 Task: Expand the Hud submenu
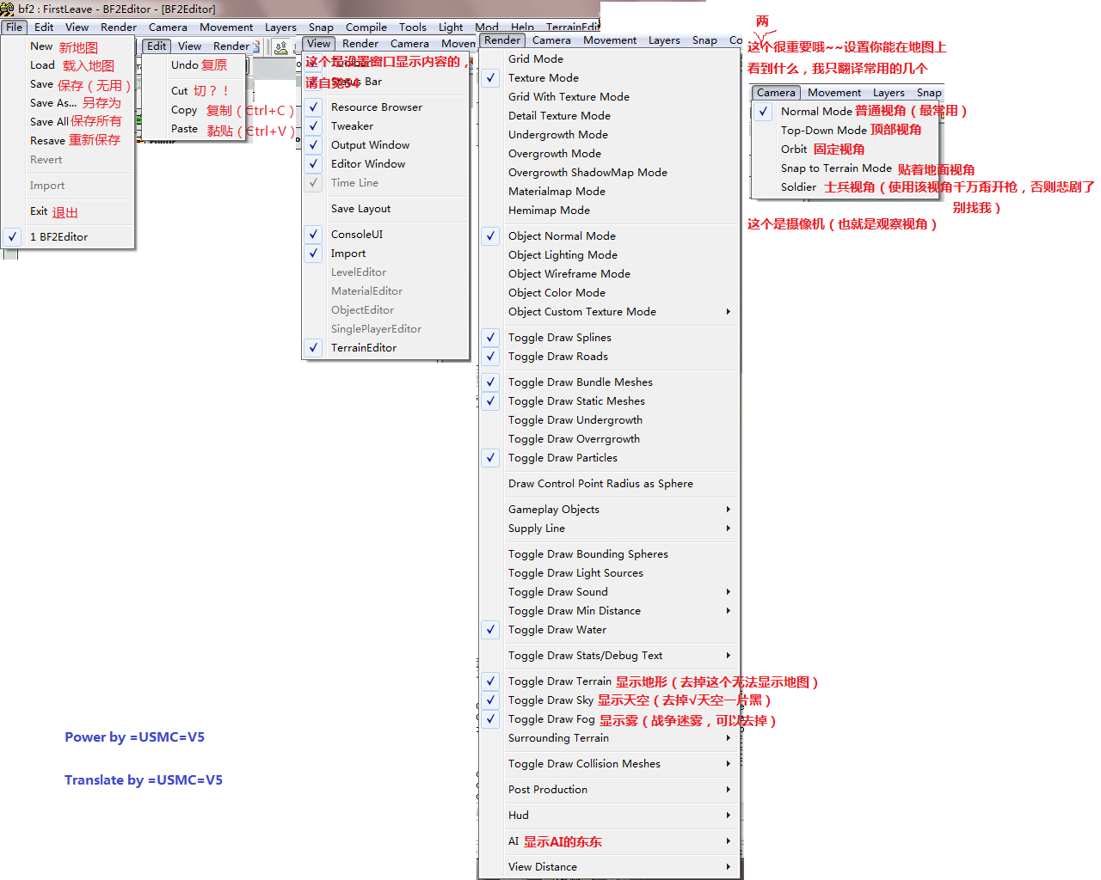609,816
